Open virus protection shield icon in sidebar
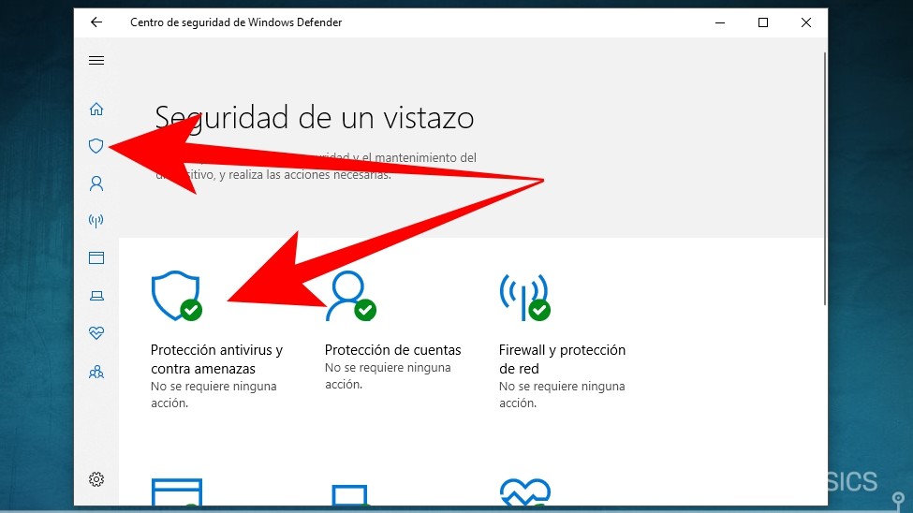913x513 pixels. [x=96, y=146]
